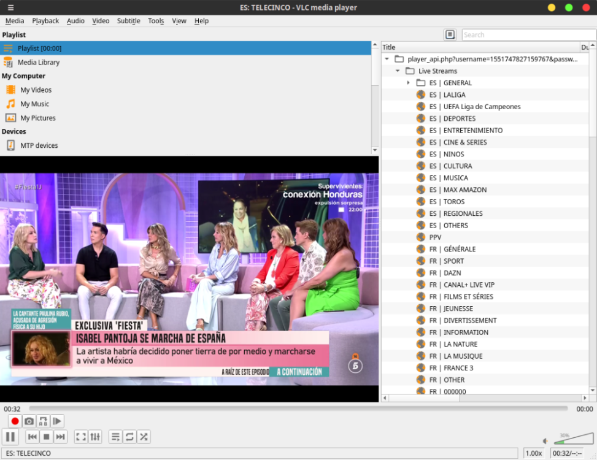Screen dimensions: 597x460
Task: Click icon beside ES | CULTURA
Action: [421, 166]
